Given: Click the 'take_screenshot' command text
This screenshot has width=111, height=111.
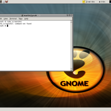Looking at the screenshot, I should coord(14,22).
